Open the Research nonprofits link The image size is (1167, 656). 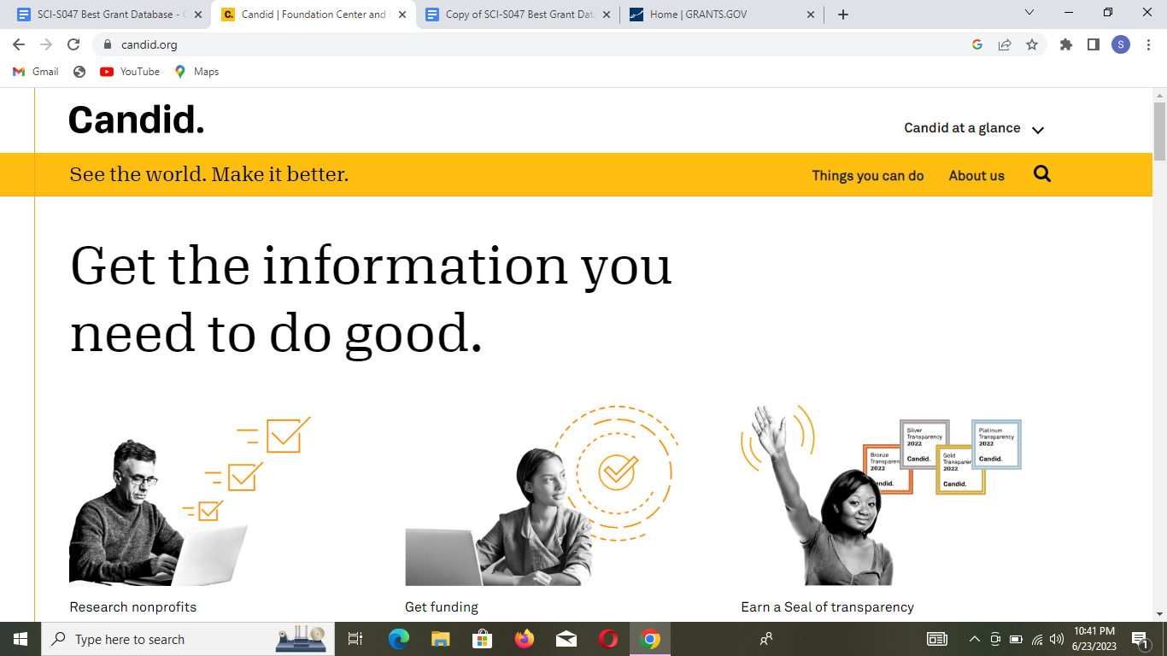pyautogui.click(x=133, y=607)
